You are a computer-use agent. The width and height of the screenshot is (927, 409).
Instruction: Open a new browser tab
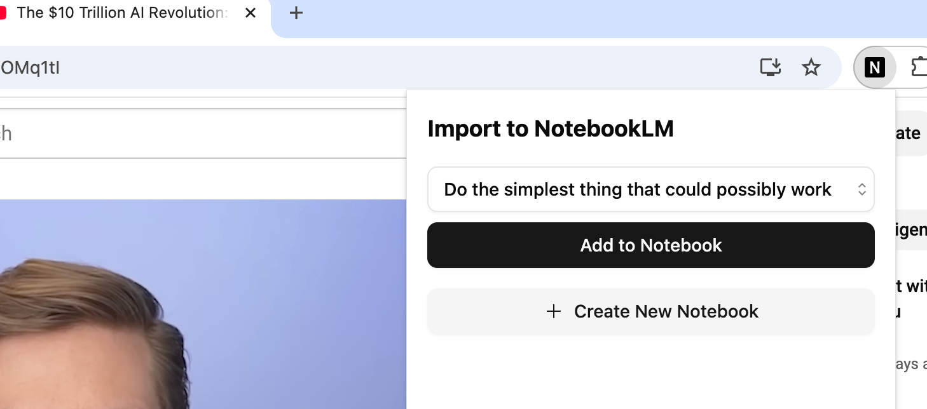(x=296, y=13)
